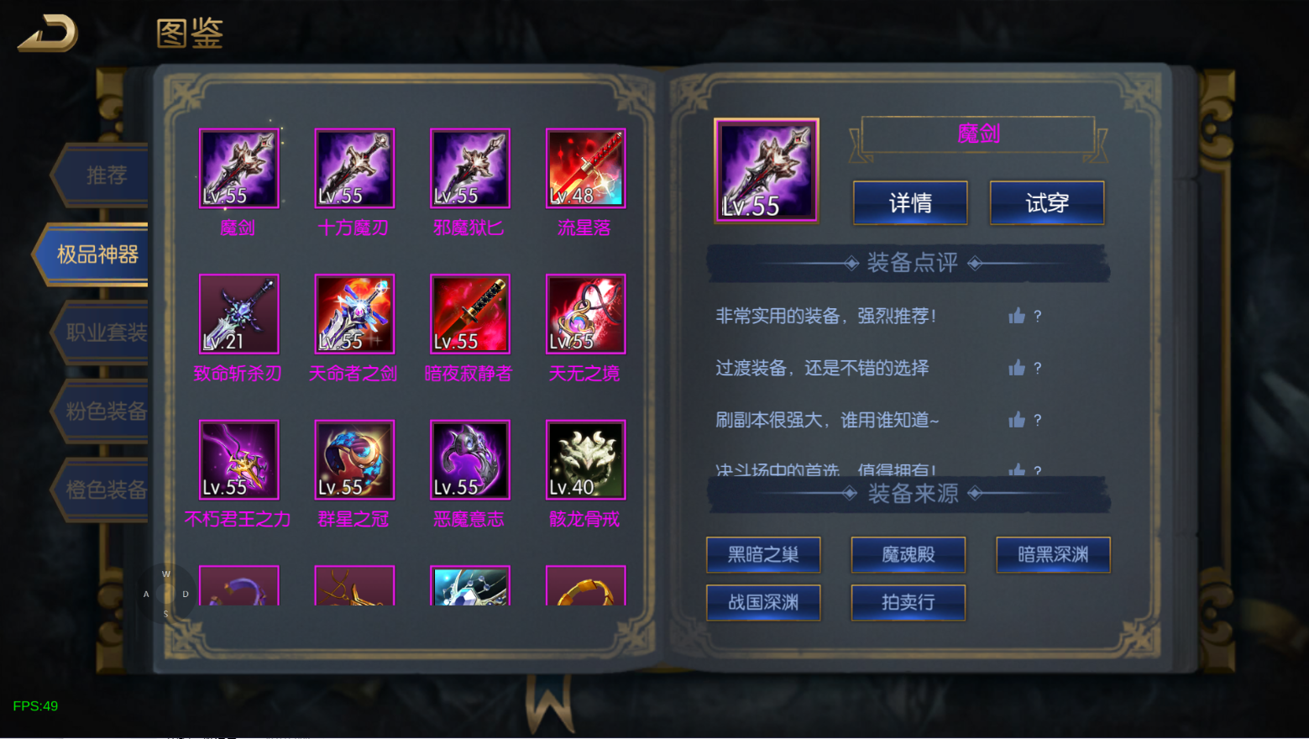The width and height of the screenshot is (1309, 739).
Task: Open the 详情 details button
Action: point(910,203)
